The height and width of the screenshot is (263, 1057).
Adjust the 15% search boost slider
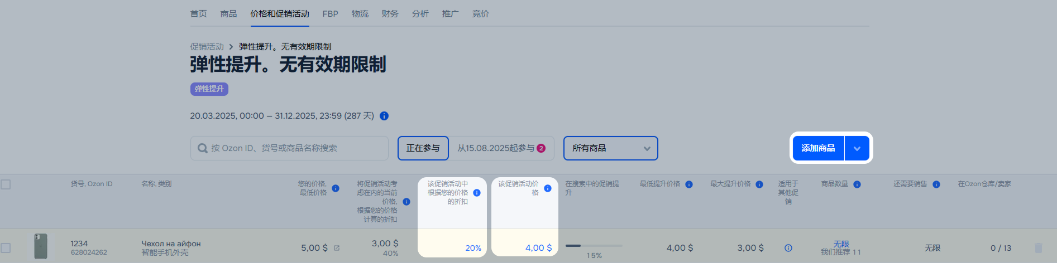(x=594, y=245)
